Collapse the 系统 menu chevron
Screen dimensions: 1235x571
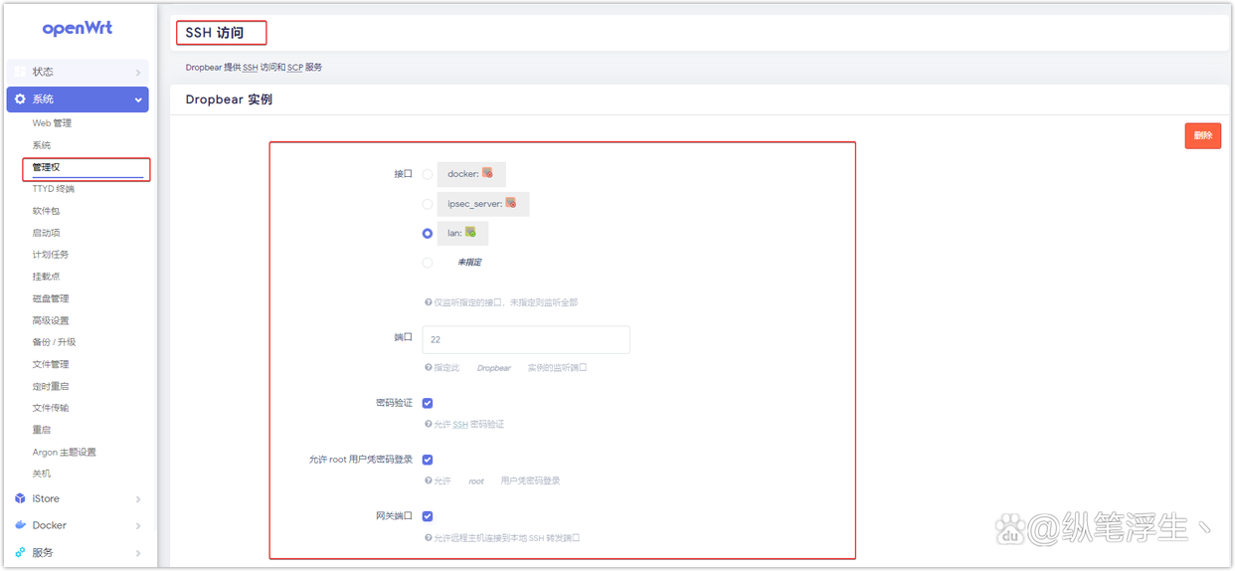click(x=138, y=99)
